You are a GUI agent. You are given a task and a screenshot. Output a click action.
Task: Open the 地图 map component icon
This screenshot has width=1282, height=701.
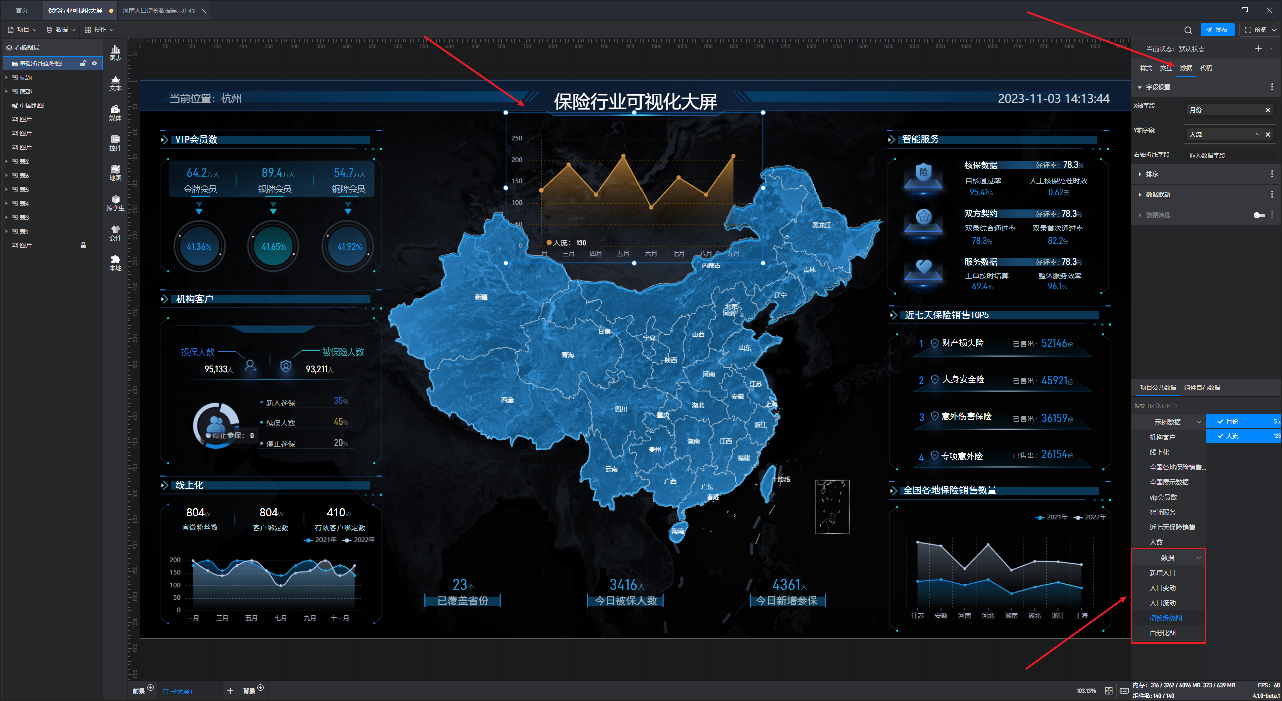115,172
